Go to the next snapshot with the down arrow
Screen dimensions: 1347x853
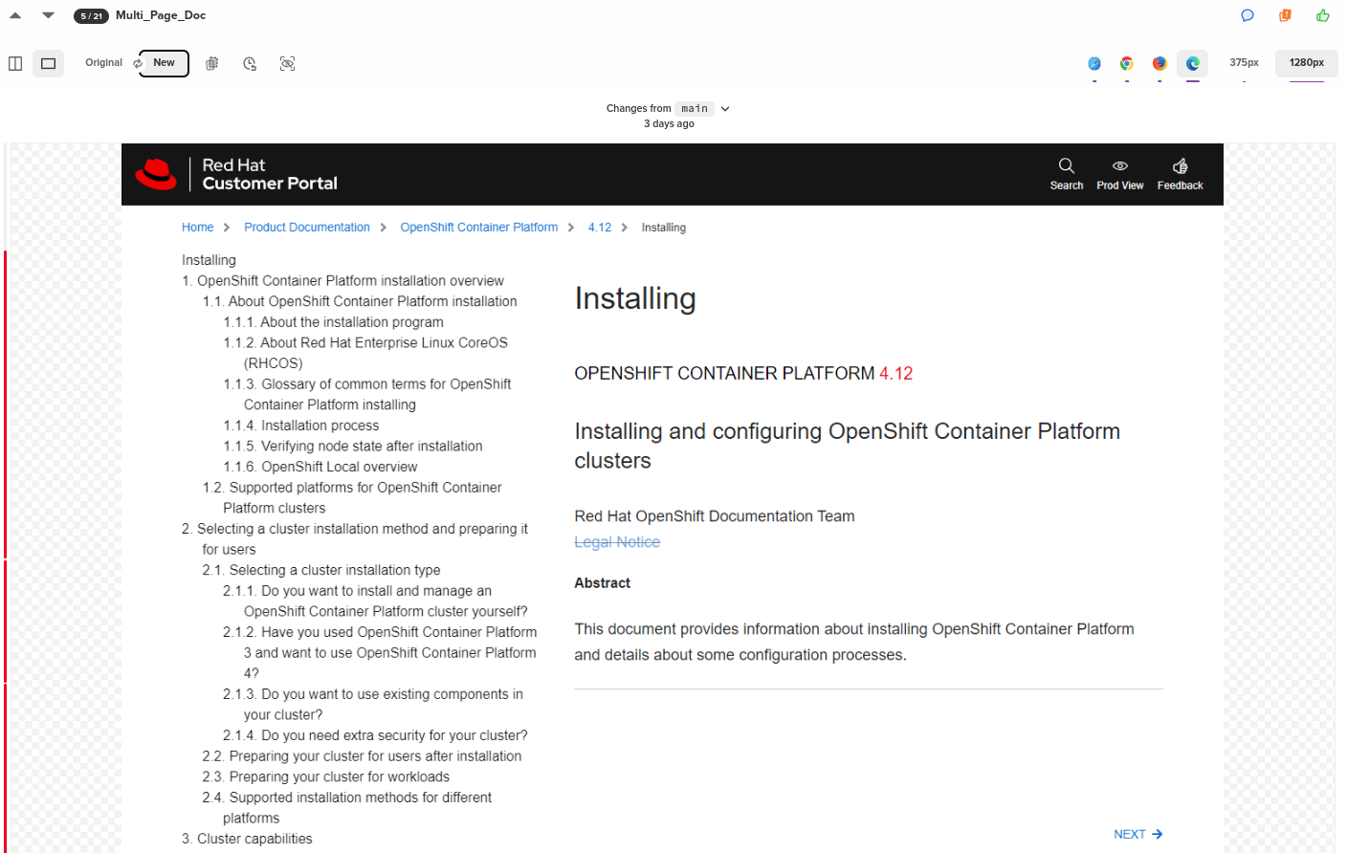click(x=48, y=15)
